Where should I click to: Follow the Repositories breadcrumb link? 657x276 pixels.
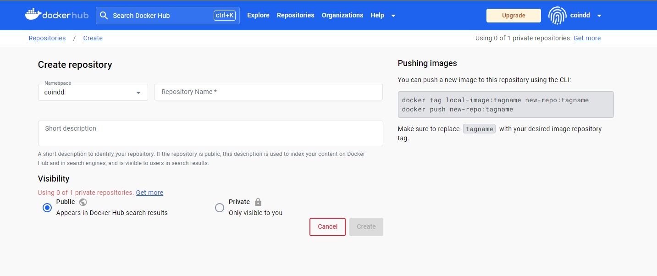(x=47, y=38)
